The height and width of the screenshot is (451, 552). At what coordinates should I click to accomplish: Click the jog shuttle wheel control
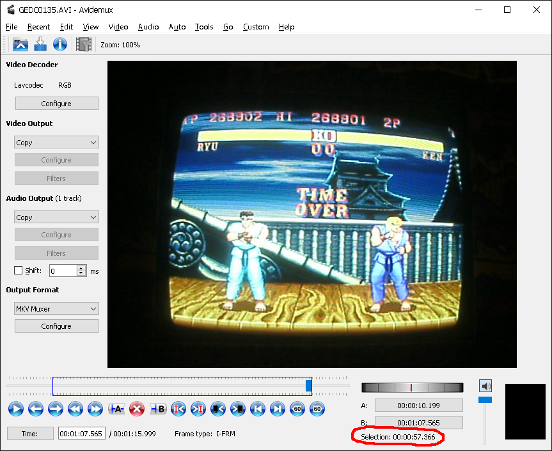pyautogui.click(x=412, y=387)
